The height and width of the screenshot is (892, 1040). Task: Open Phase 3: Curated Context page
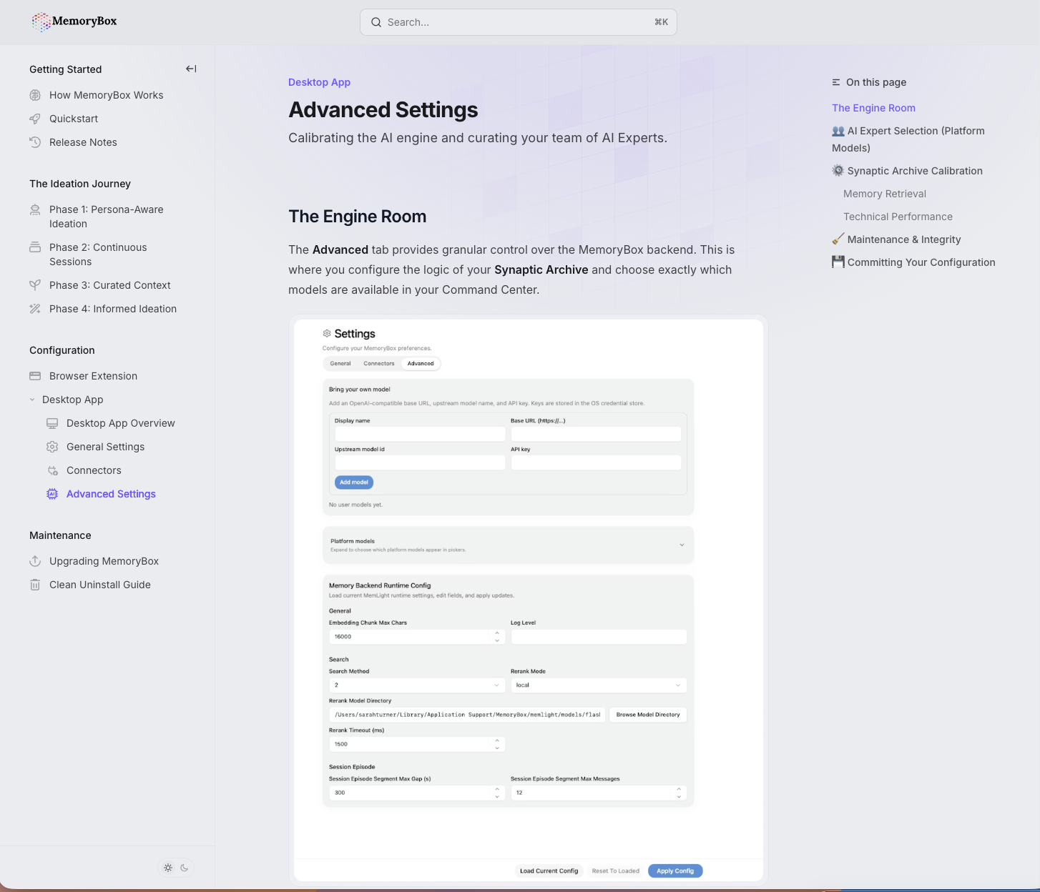pyautogui.click(x=110, y=285)
